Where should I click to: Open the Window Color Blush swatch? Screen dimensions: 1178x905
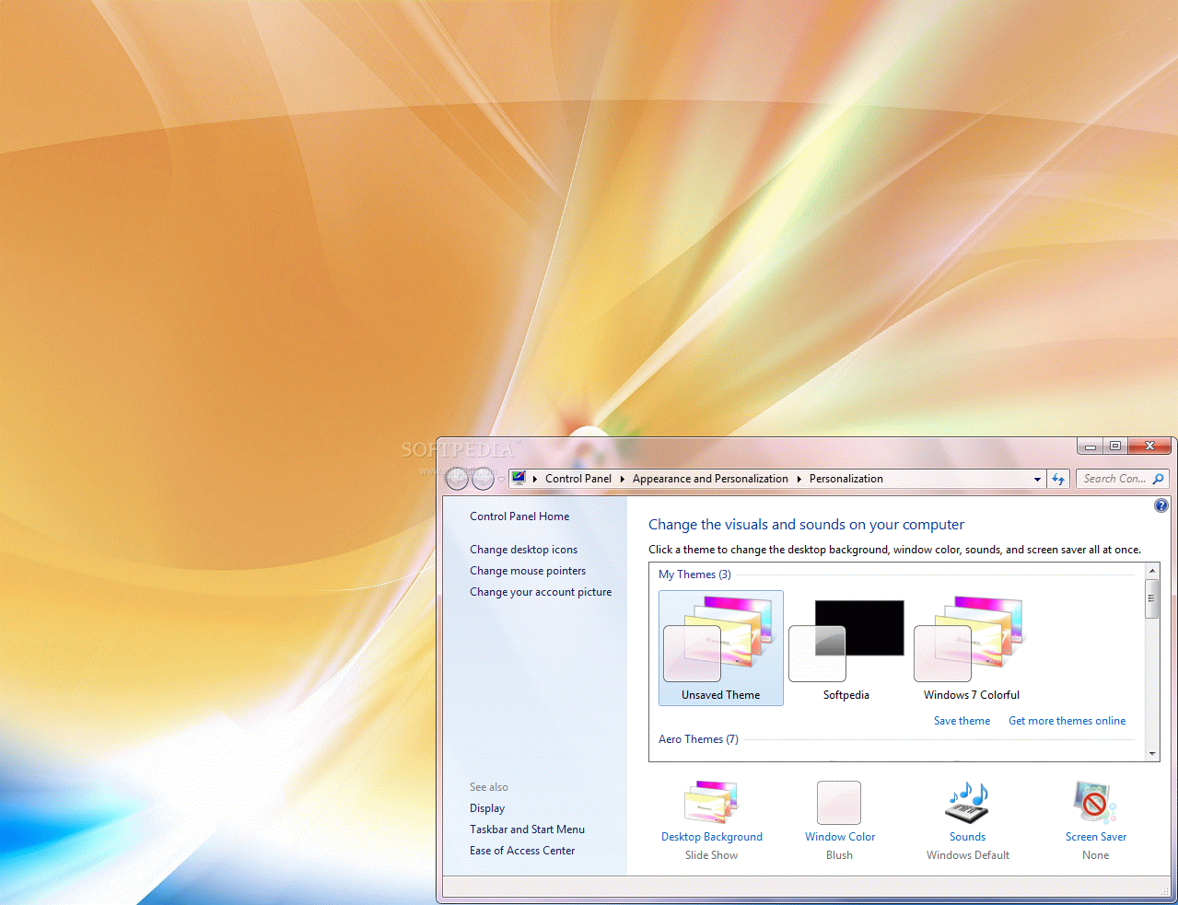(839, 802)
